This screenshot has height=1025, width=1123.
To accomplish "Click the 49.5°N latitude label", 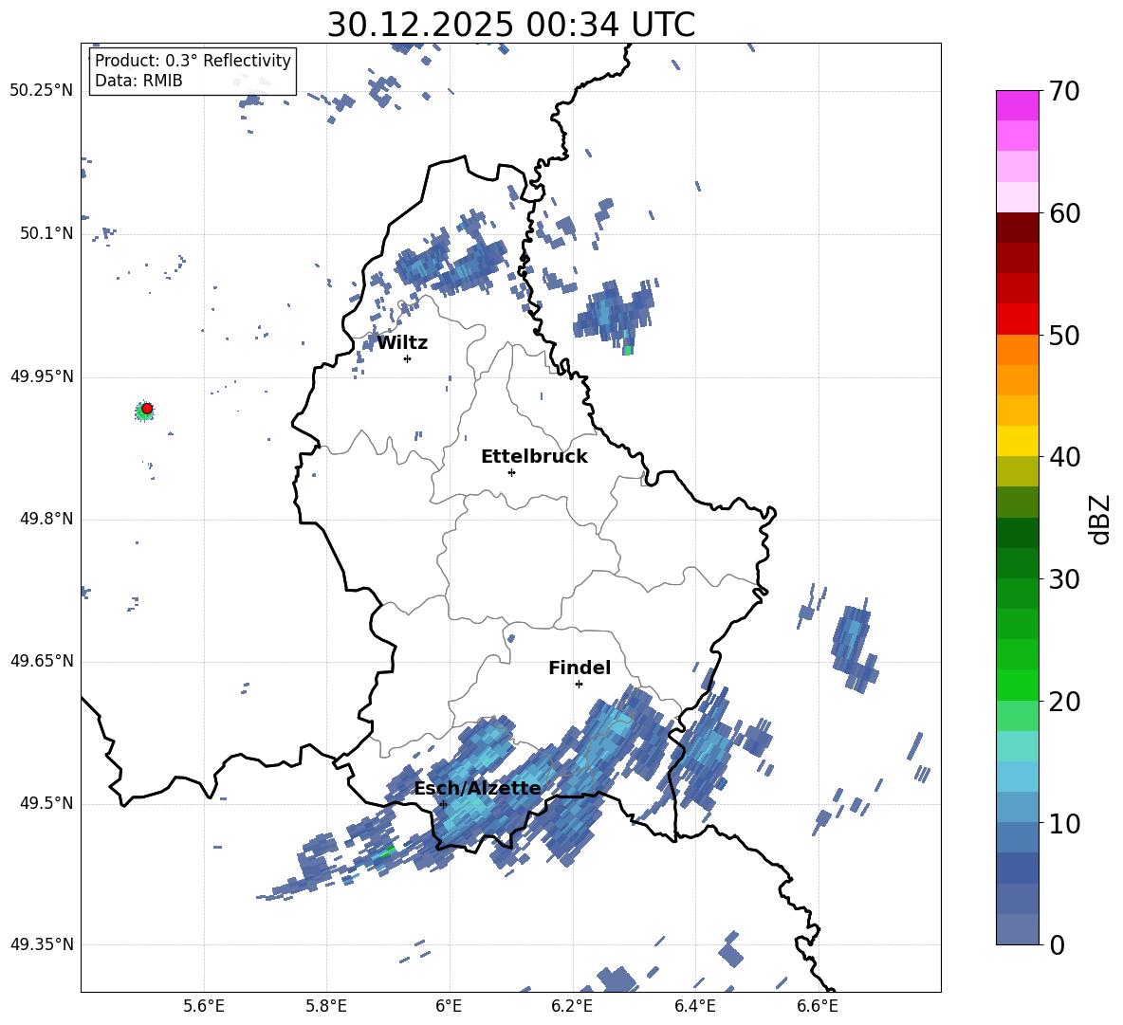I will 47,803.
